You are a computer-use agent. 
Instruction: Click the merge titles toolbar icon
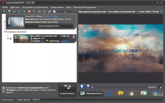[x=14, y=12]
